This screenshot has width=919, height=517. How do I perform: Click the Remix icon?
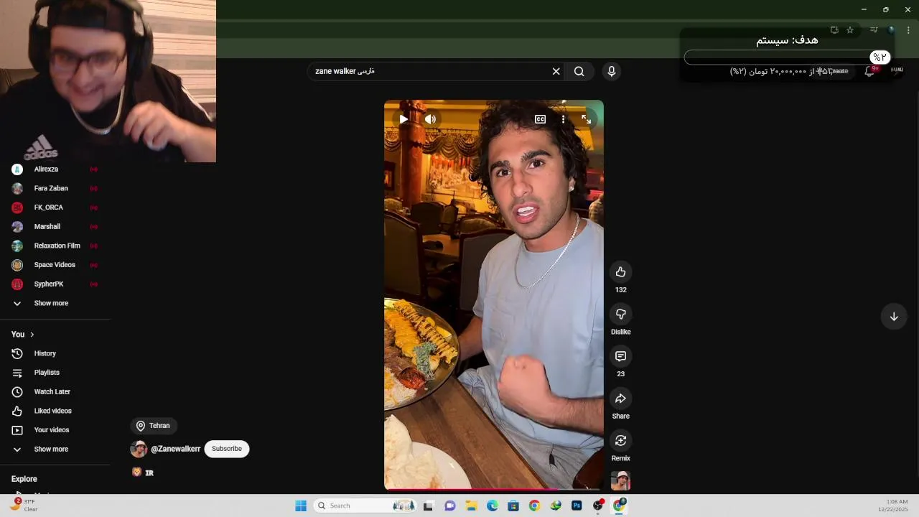pyautogui.click(x=620, y=440)
